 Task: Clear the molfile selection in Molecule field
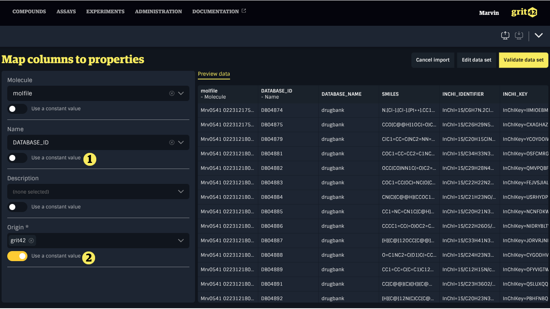coord(172,93)
